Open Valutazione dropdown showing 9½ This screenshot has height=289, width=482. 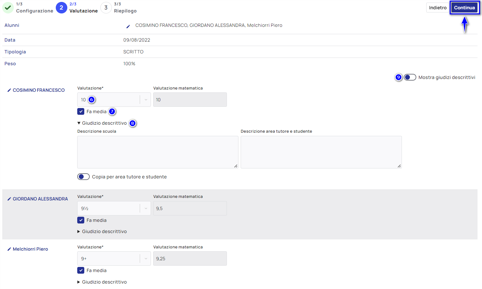(114, 208)
